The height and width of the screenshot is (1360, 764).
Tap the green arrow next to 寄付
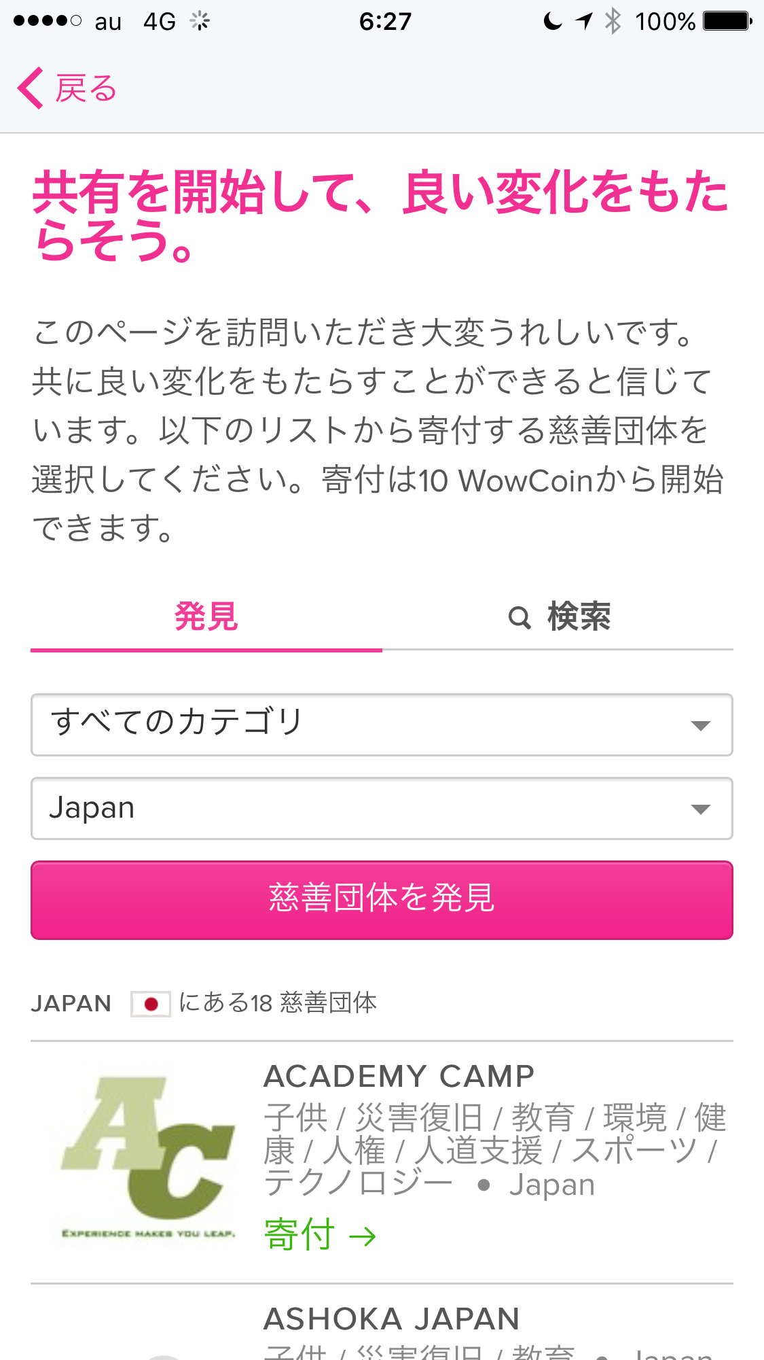362,1236
